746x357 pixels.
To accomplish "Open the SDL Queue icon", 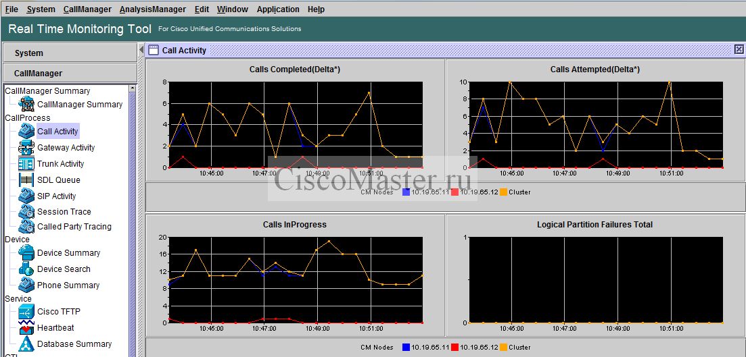I will point(26,180).
